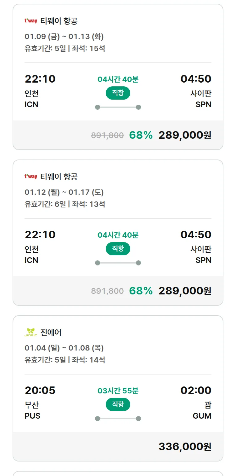Screen dimensions: 236x476
Task: Click the 티웨이 항공 name on the first card
Action: pyautogui.click(x=59, y=21)
